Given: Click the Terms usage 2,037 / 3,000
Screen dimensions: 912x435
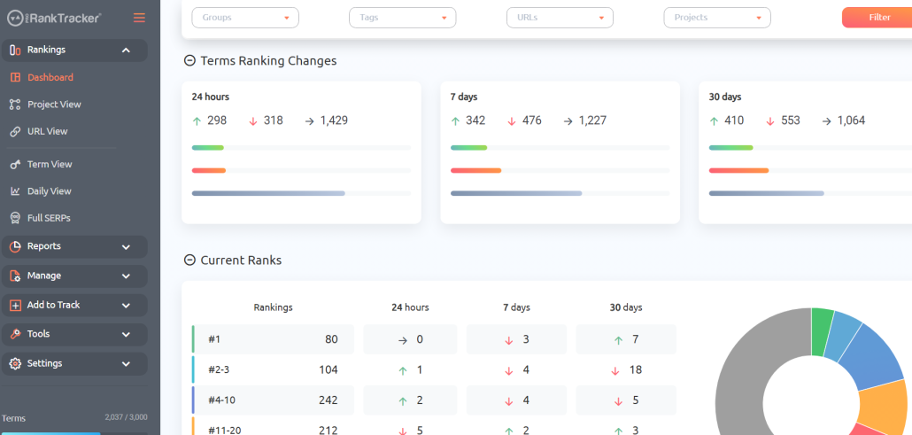Looking at the screenshot, I should pyautogui.click(x=127, y=417).
